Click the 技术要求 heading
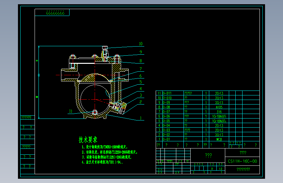283x183 pixels. (x=88, y=140)
